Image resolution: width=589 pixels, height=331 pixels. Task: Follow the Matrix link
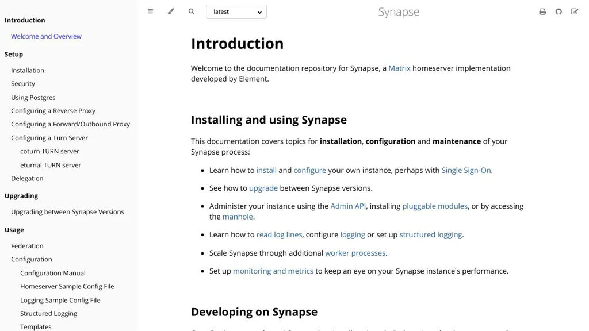click(x=399, y=68)
